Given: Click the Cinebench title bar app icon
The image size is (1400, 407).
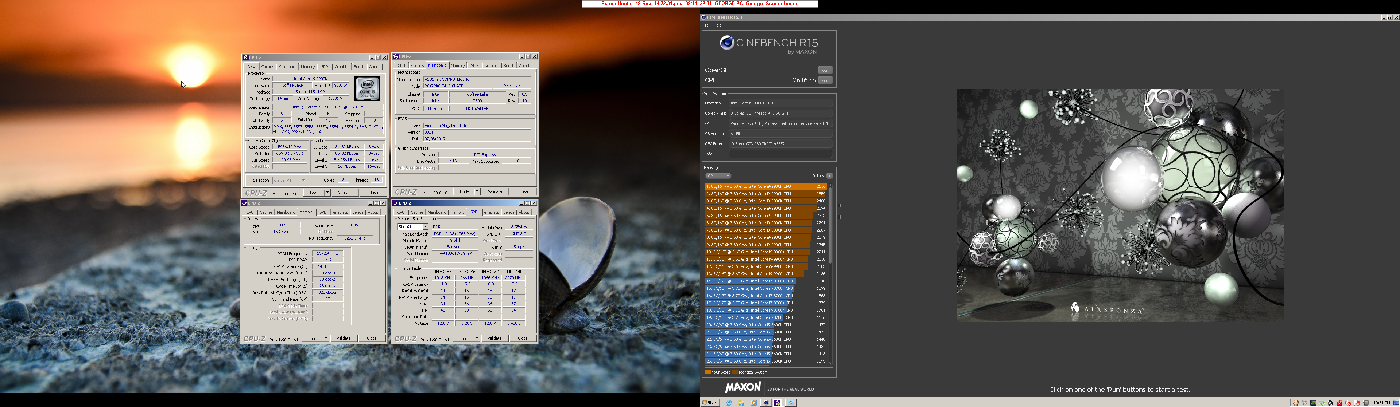Looking at the screenshot, I should coord(704,17).
